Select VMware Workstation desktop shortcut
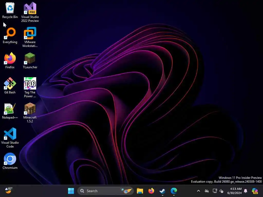The height and width of the screenshot is (197, 263). (x=30, y=37)
